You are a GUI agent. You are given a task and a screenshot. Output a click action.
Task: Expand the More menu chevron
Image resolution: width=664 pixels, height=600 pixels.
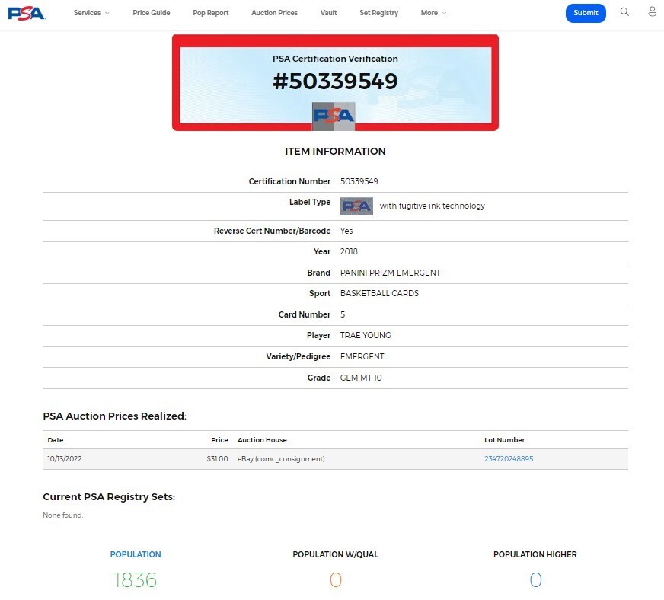click(x=444, y=13)
